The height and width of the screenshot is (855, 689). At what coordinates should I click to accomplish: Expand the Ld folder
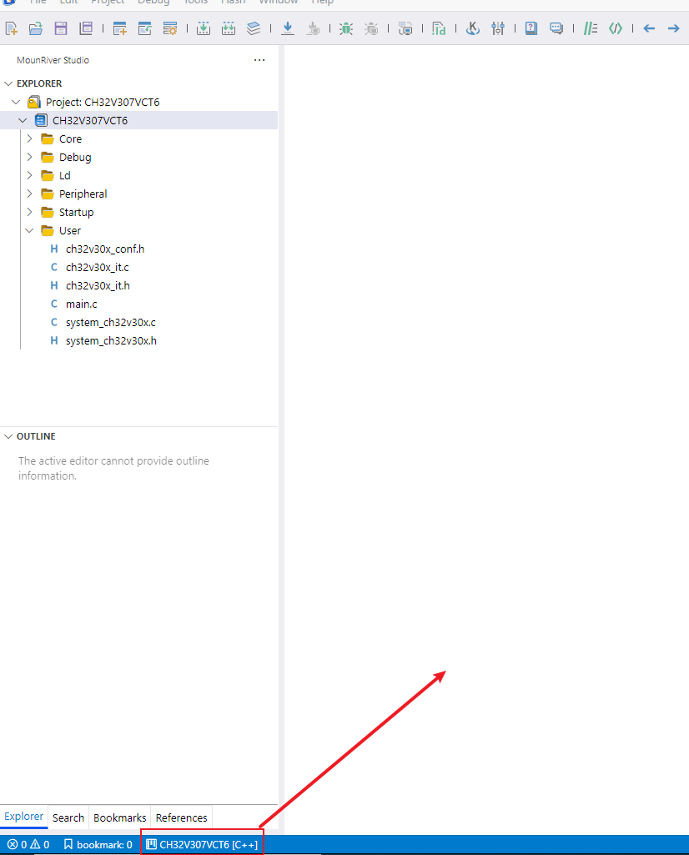(x=29, y=175)
